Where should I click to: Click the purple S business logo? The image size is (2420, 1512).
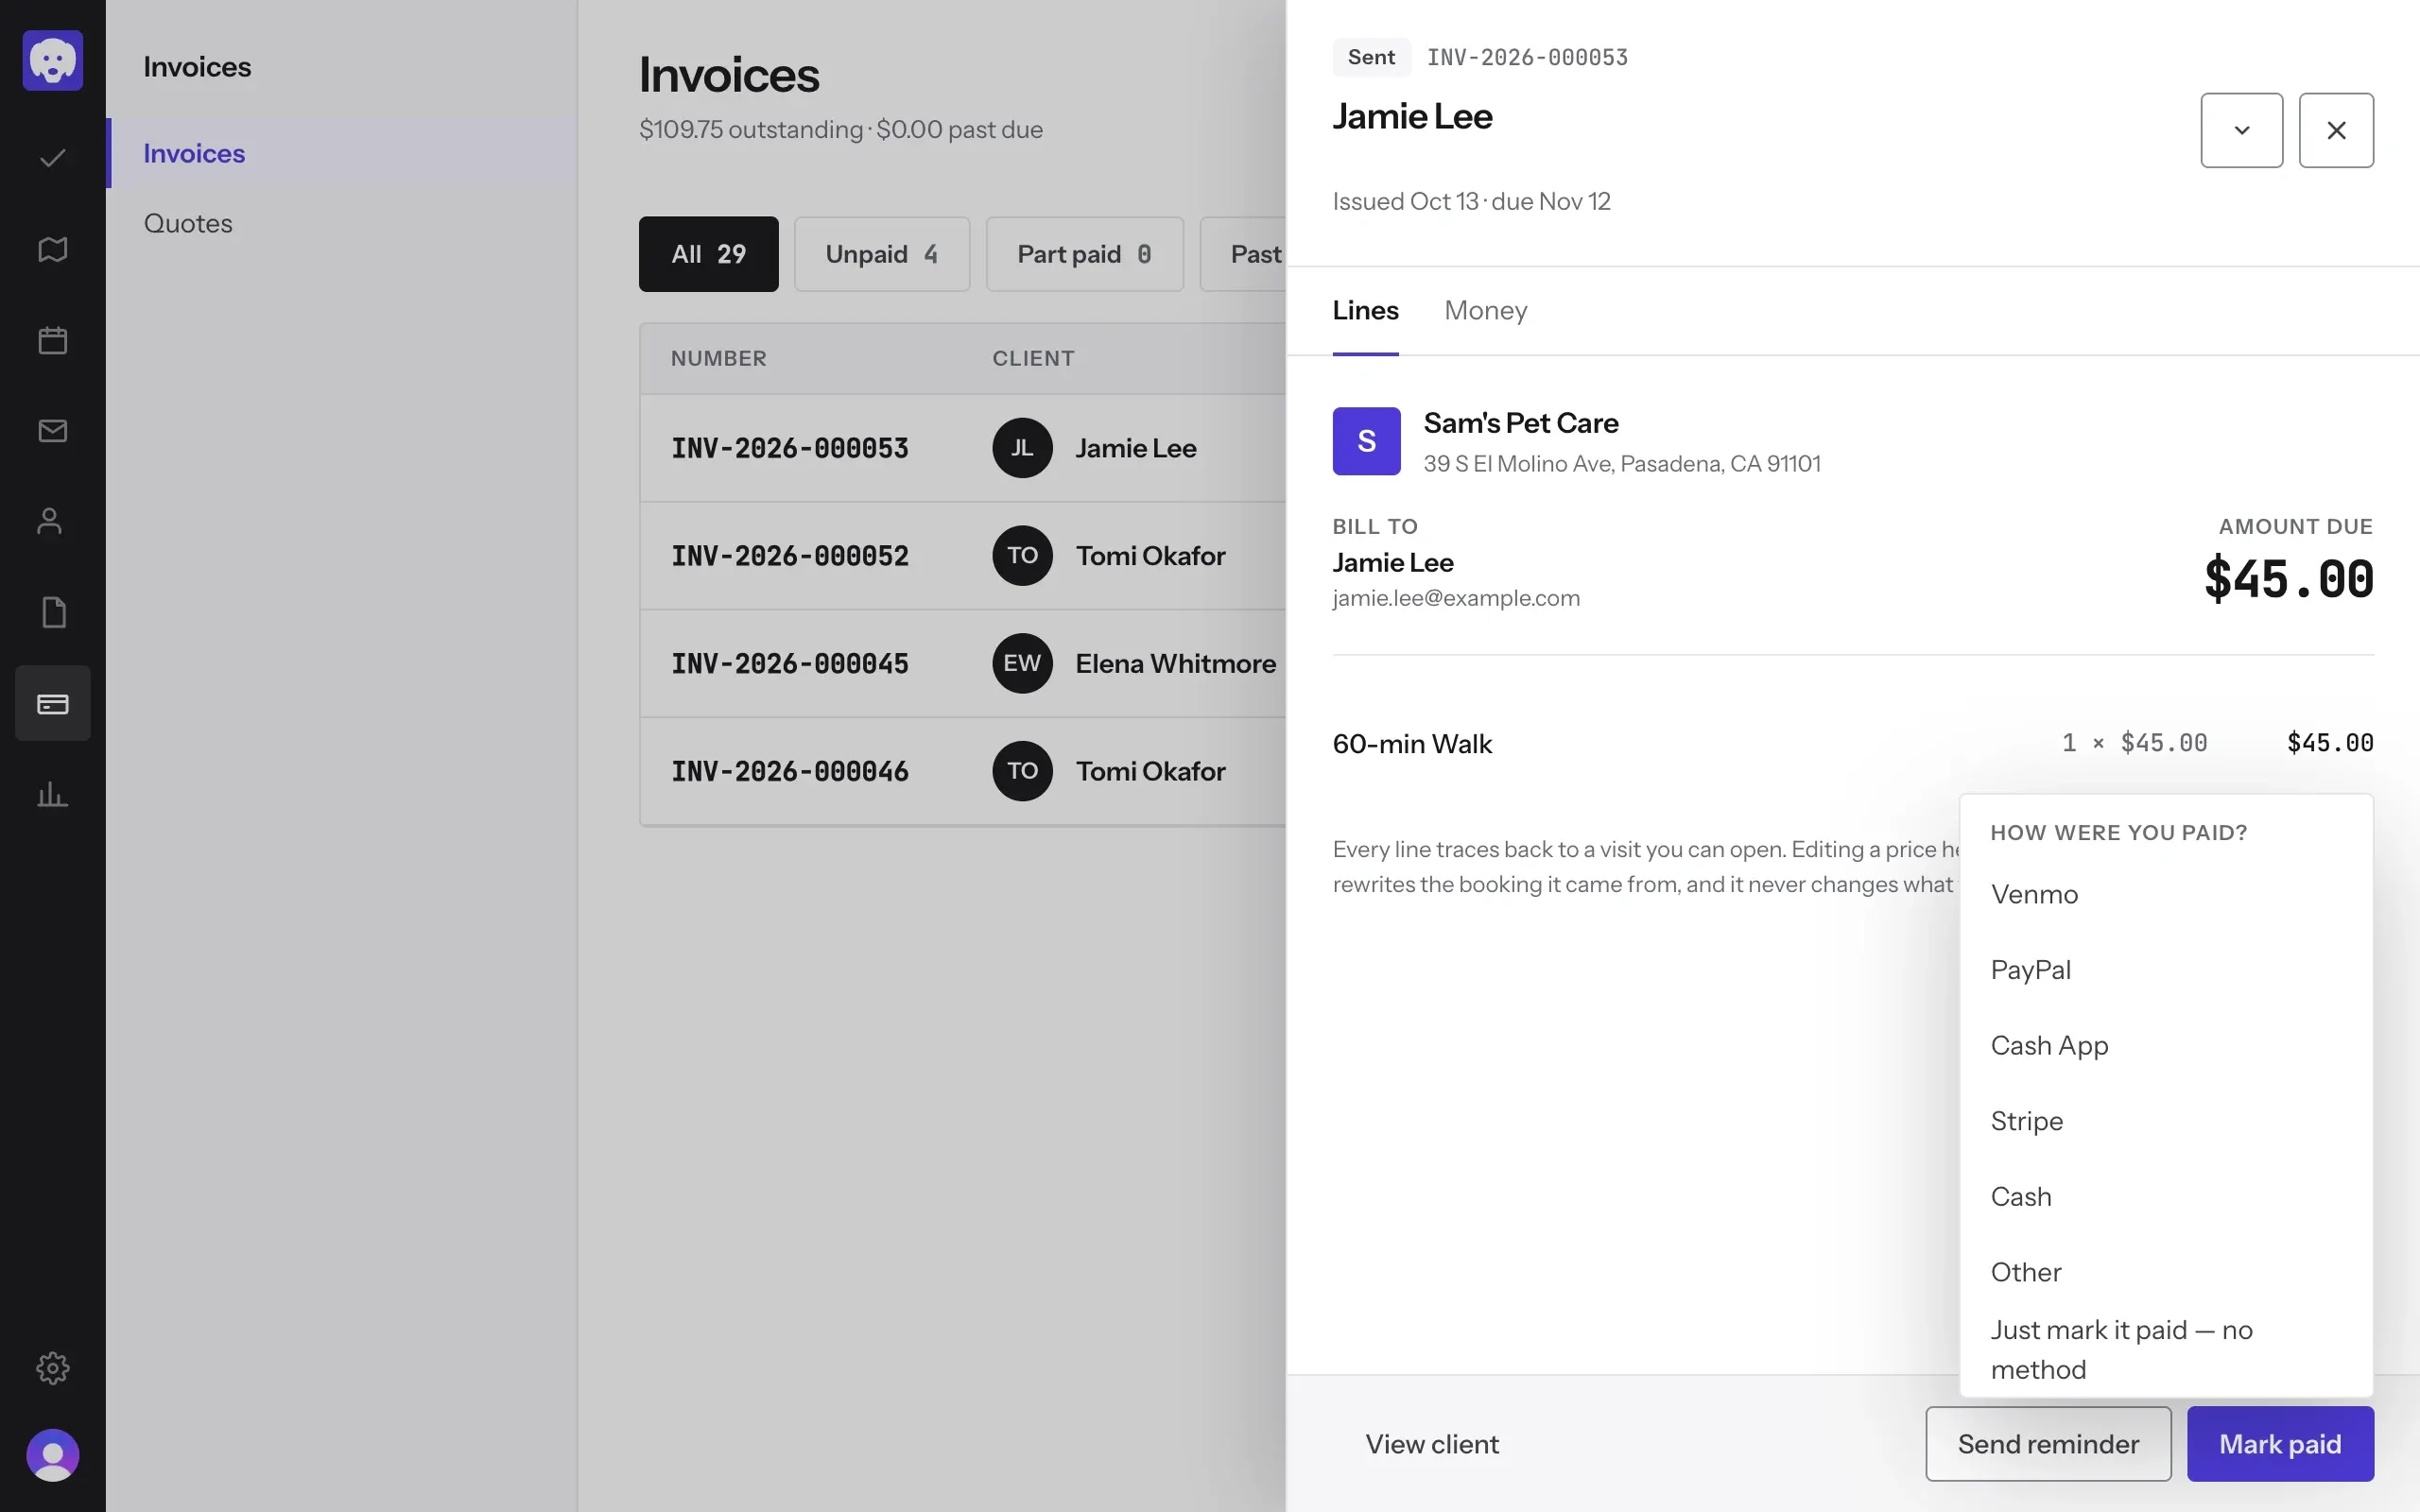1366,441
